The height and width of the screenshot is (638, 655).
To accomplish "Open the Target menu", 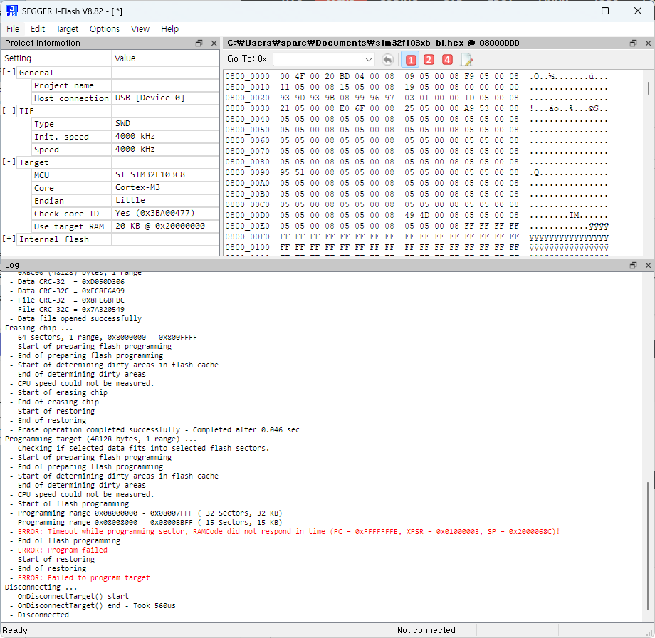I will pos(67,29).
